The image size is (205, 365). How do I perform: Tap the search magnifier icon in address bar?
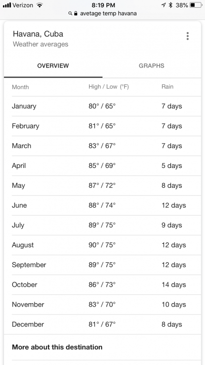pos(70,14)
